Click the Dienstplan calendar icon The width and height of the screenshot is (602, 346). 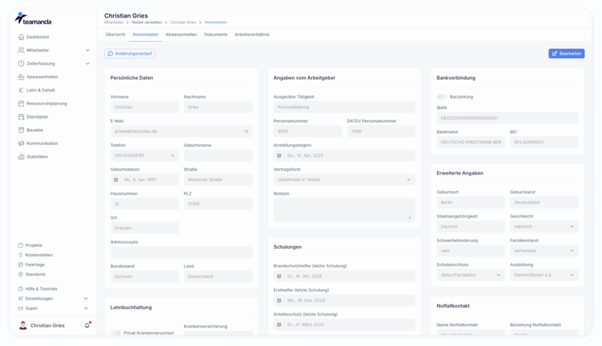(21, 117)
